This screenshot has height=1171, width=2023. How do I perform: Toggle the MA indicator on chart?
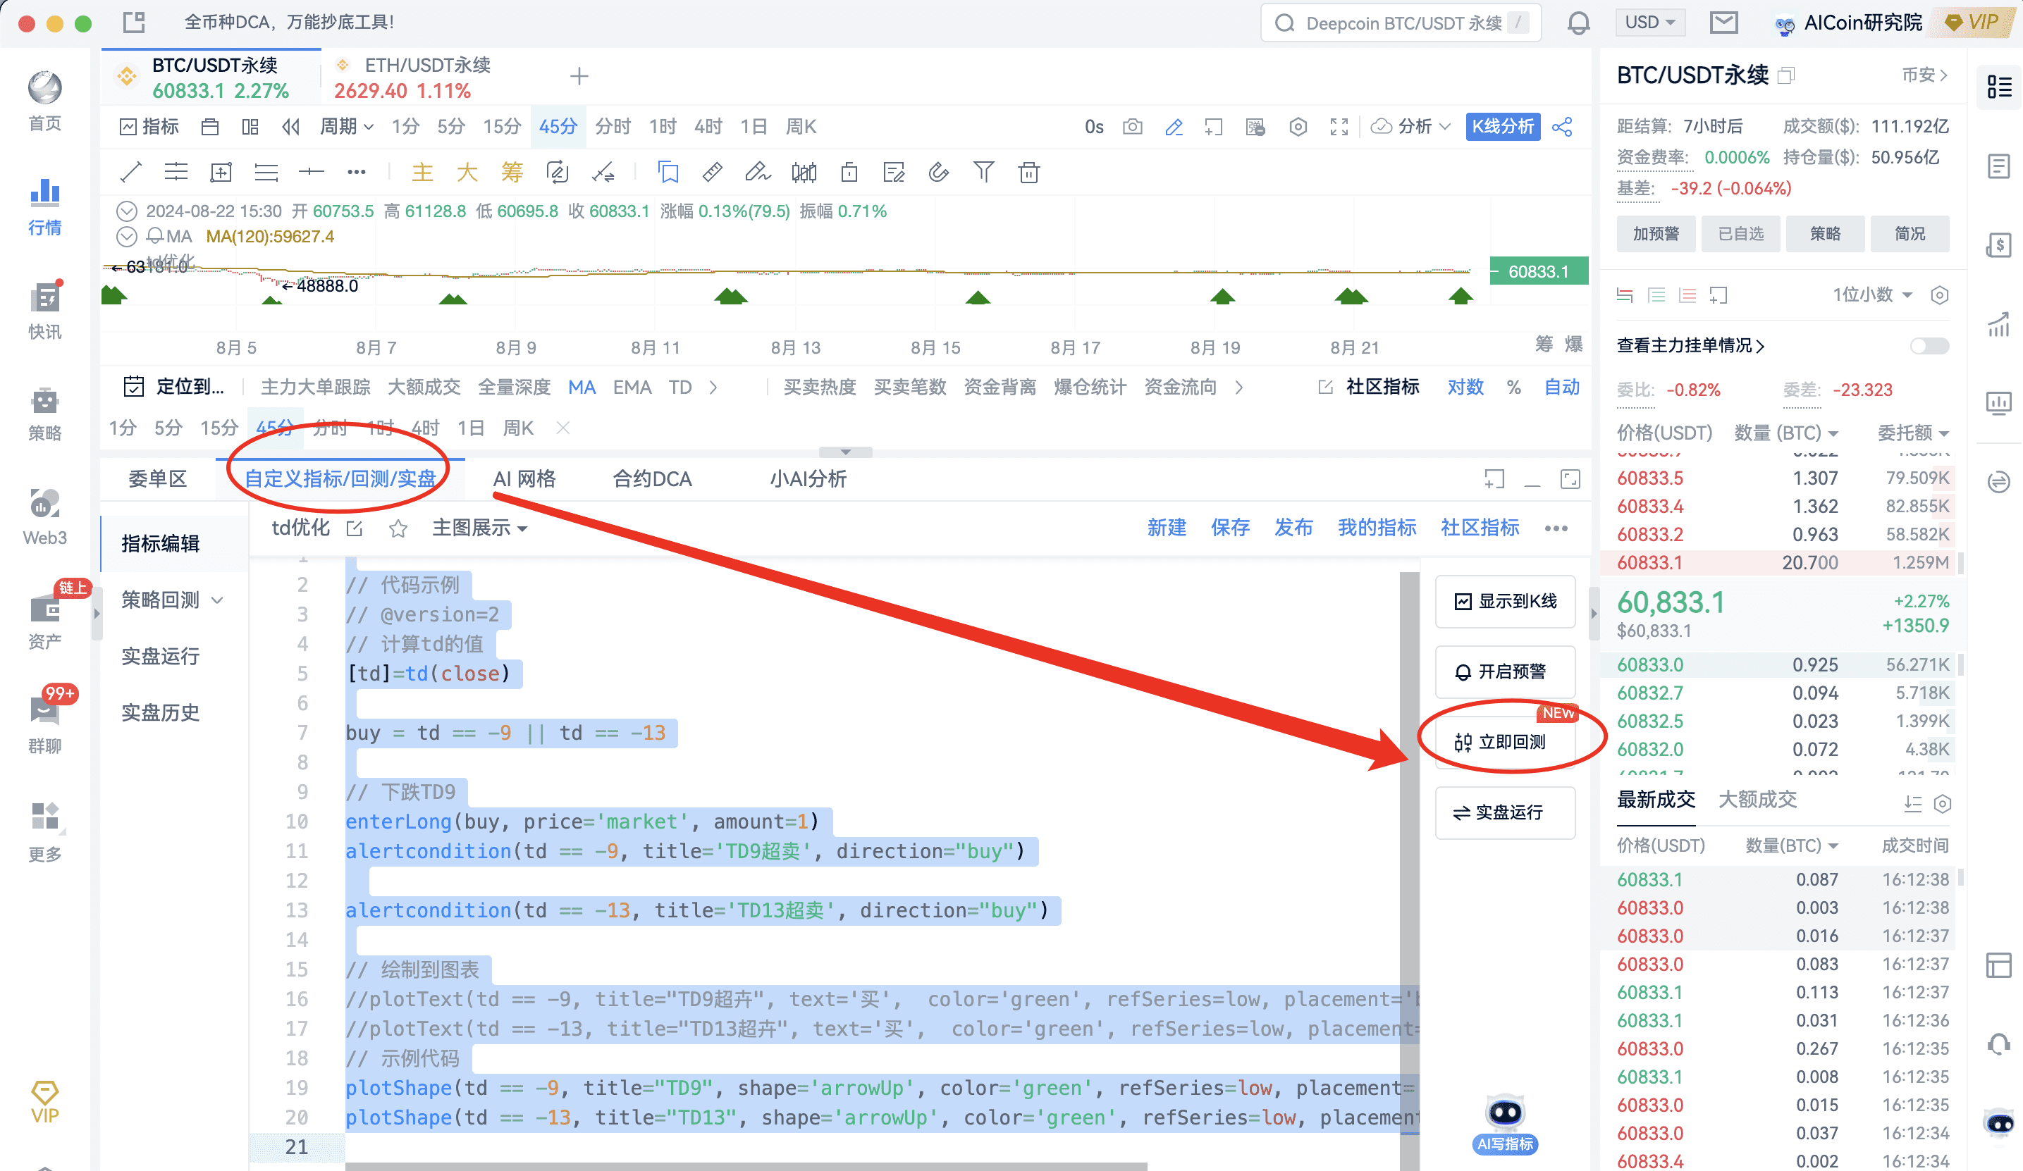(582, 387)
